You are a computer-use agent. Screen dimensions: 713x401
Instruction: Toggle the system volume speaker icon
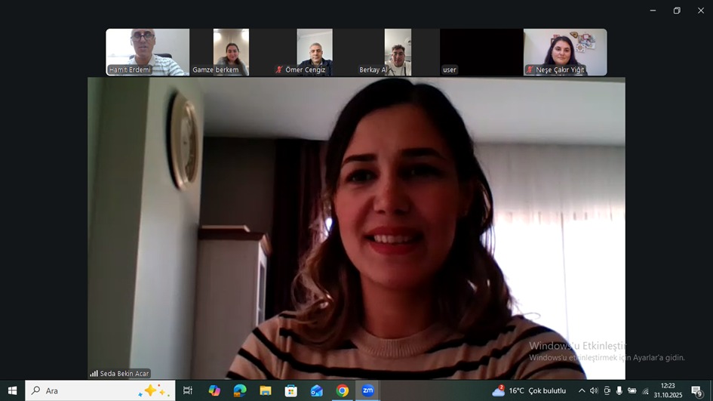coord(594,390)
